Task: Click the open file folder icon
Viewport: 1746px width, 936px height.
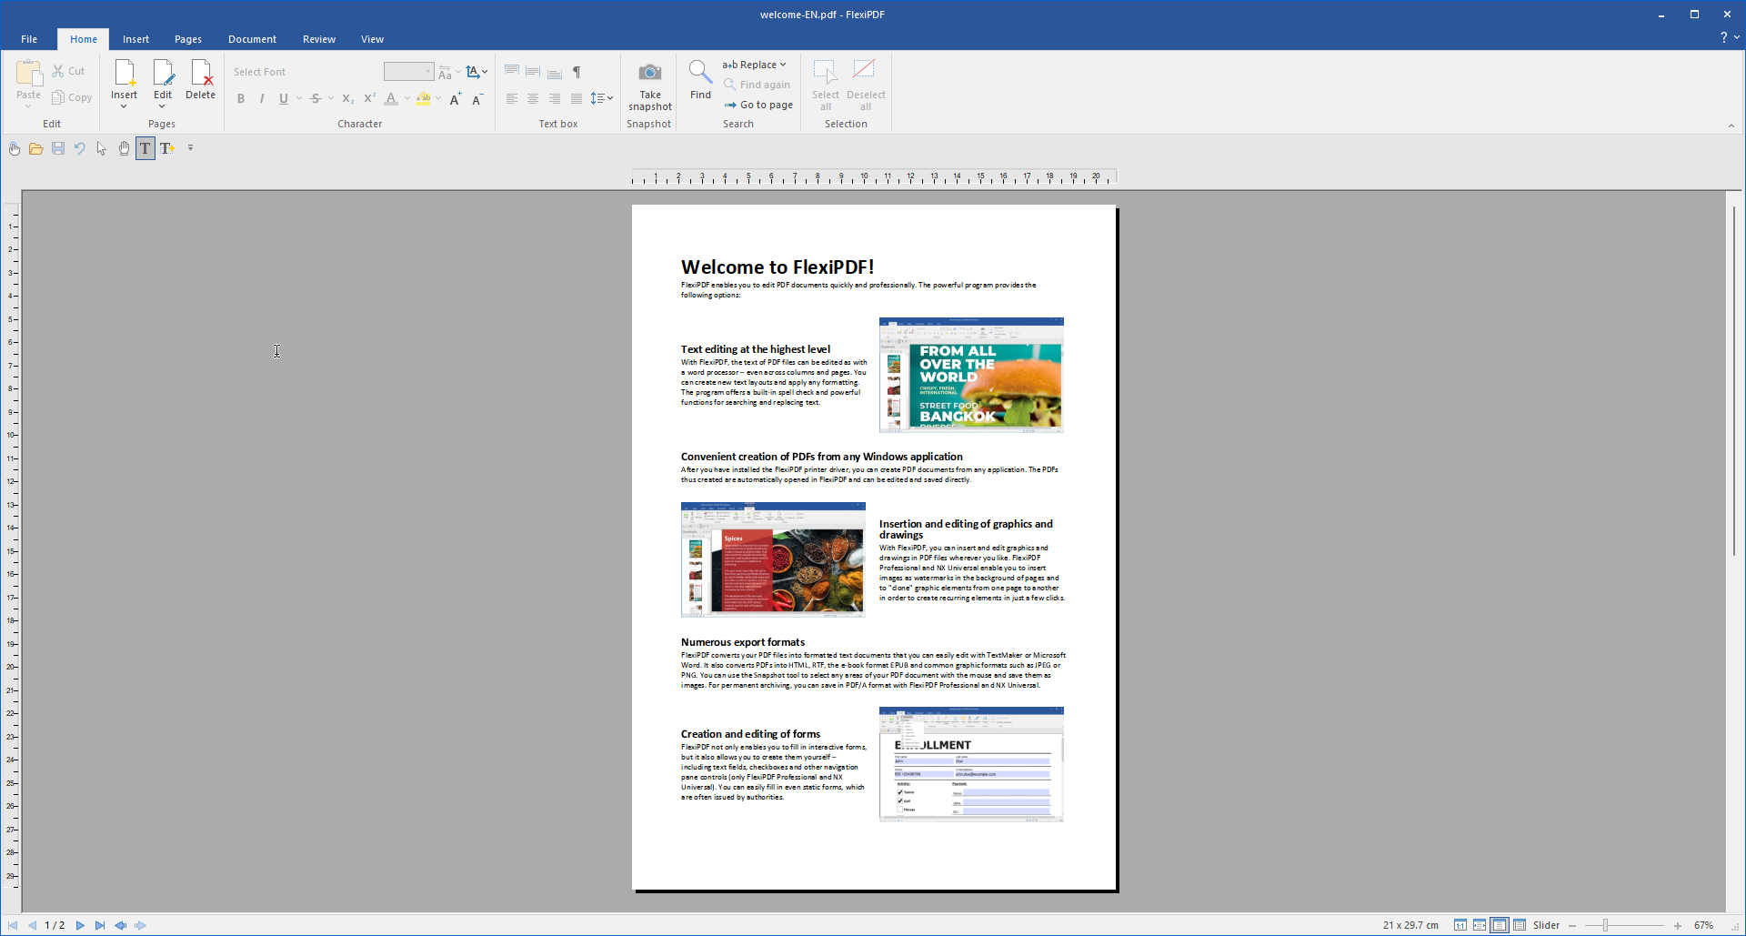Action: pyautogui.click(x=35, y=148)
